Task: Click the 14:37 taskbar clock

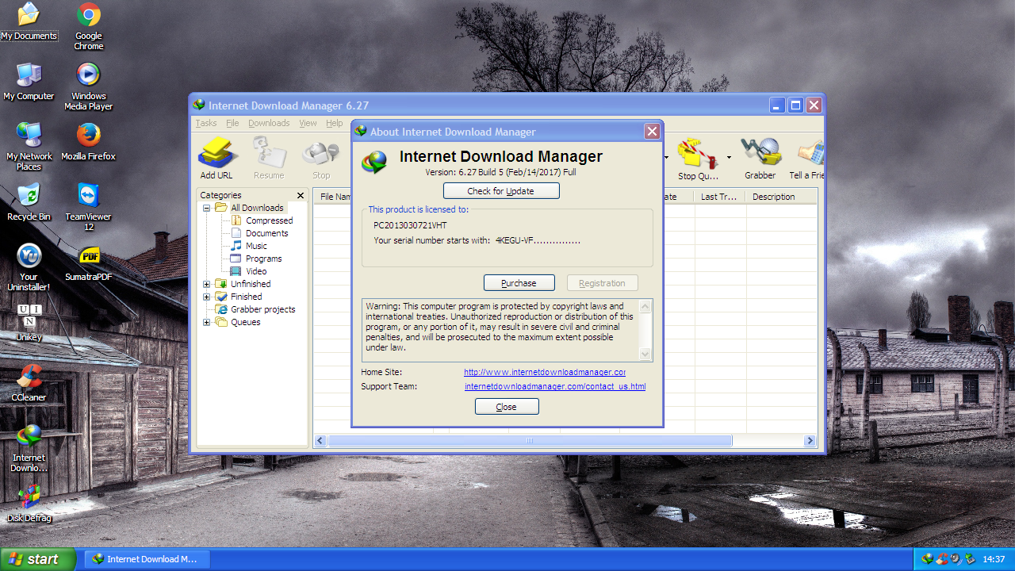Action: (x=994, y=559)
